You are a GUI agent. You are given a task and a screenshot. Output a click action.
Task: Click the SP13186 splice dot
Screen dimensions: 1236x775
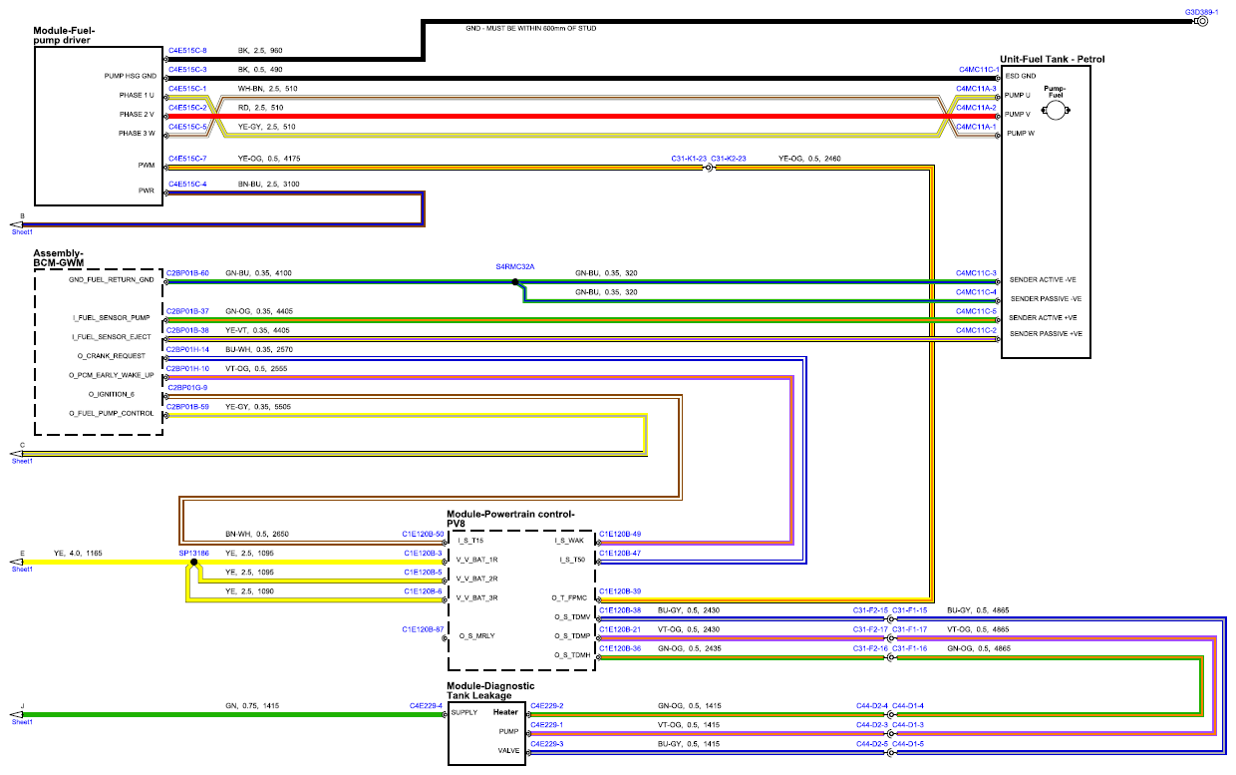click(194, 563)
